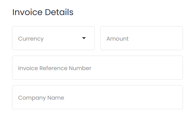Activate the Company Name input
Viewport: 195px width, 123px height.
click(97, 97)
